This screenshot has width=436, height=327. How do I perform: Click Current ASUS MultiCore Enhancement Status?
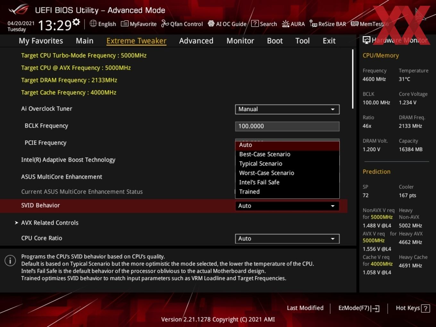click(x=82, y=191)
